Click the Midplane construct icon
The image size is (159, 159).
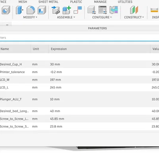[x=134, y=10]
